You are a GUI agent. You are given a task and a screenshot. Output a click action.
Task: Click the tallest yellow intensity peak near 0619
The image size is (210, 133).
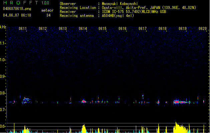tap(180, 128)
